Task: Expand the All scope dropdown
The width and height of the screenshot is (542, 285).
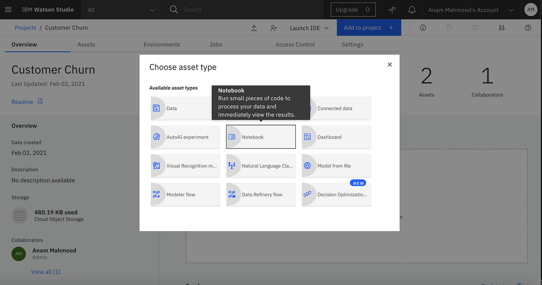Action: coord(121,10)
